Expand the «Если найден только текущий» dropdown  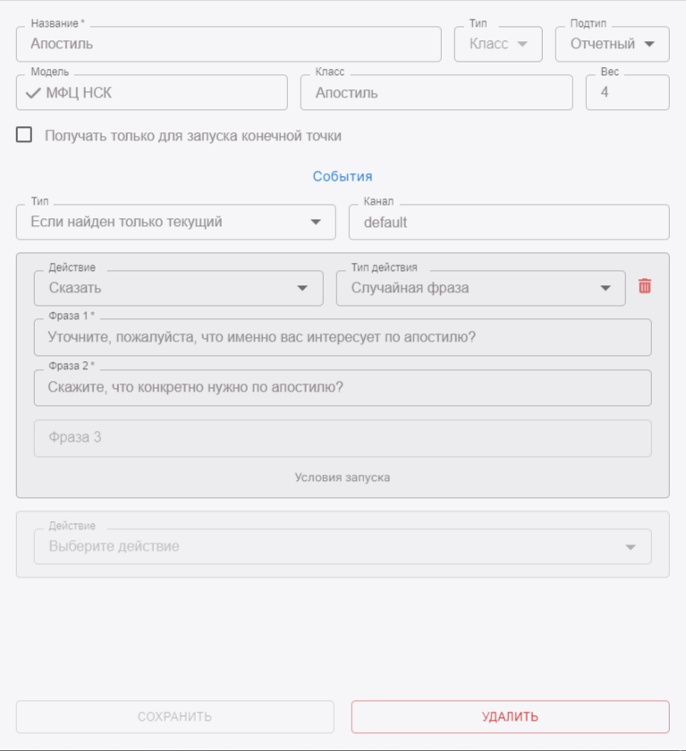pyautogui.click(x=175, y=222)
